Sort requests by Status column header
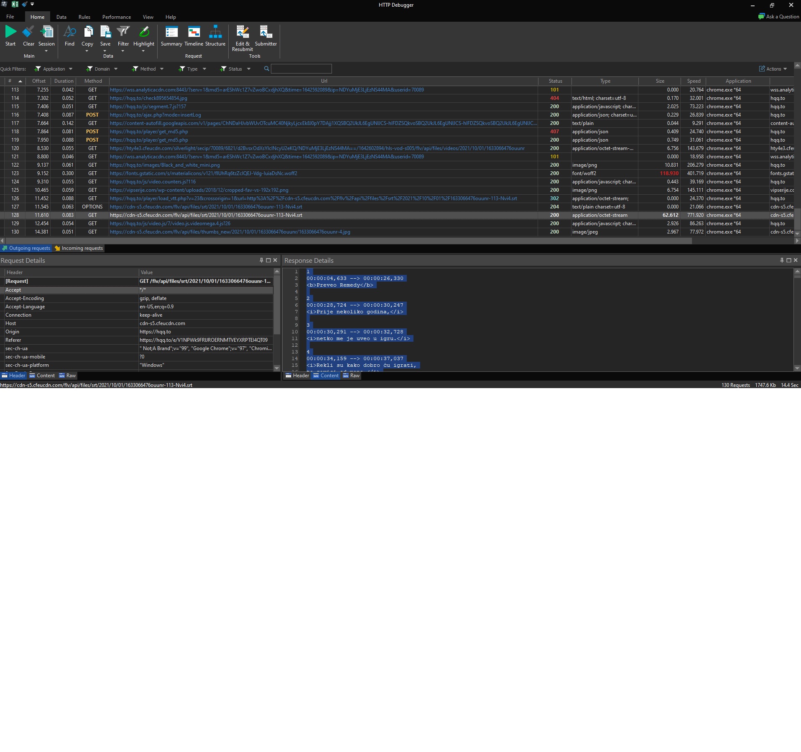Image resolution: width=801 pixels, height=752 pixels. tap(555, 81)
